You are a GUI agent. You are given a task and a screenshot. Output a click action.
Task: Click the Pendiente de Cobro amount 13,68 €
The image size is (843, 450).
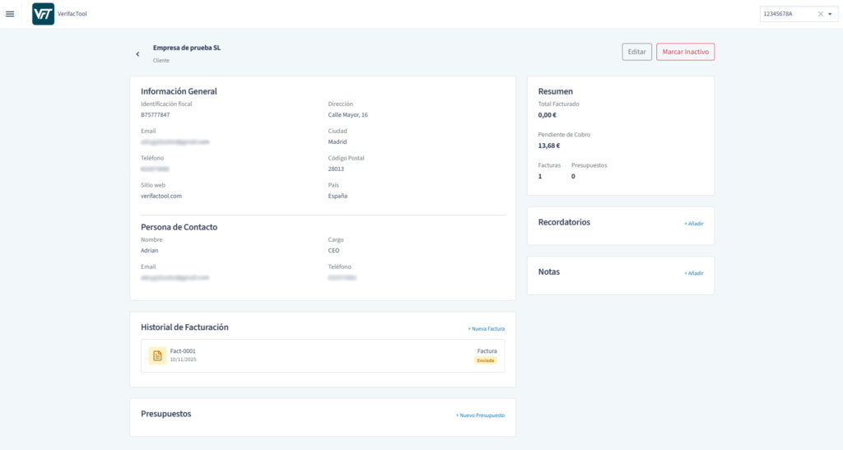pyautogui.click(x=549, y=146)
